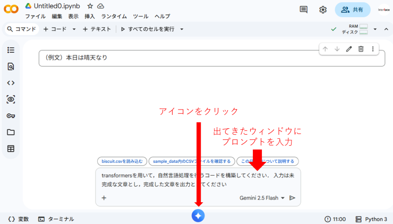Viewport: 393px width, 224px height.
Task: Open the table of contents sidebar icon
Action: (11, 50)
